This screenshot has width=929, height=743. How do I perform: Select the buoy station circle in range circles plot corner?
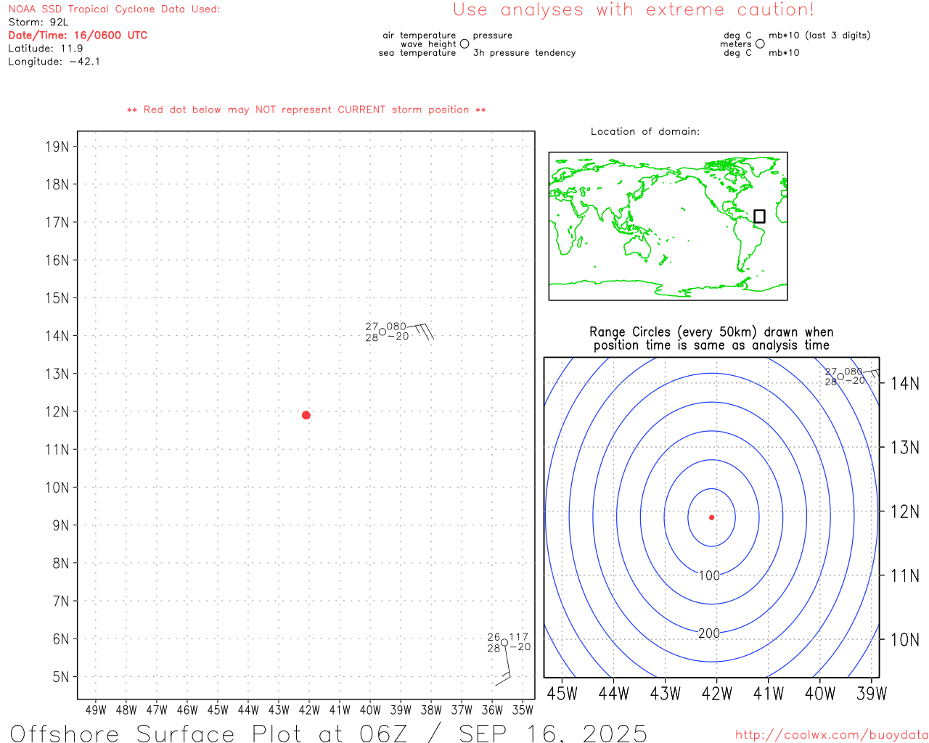pos(840,377)
